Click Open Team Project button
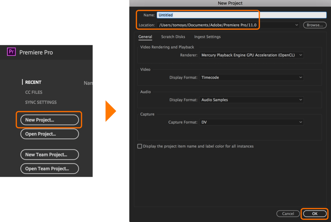The width and height of the screenshot is (331, 222). tap(49, 169)
